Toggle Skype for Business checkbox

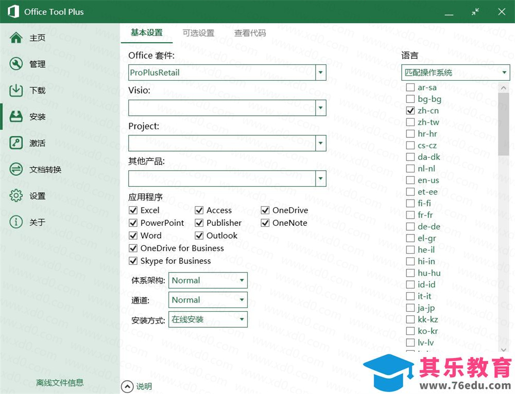coord(133,261)
